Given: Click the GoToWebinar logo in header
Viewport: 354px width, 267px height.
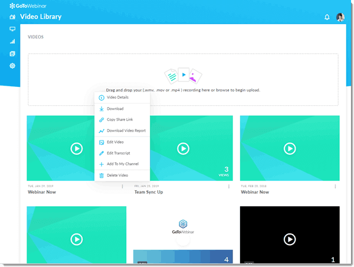Looking at the screenshot, I should click(28, 6).
